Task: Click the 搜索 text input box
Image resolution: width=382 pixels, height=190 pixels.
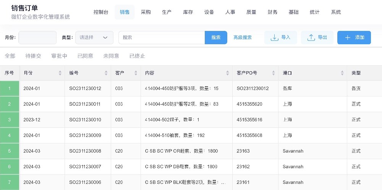Action: pyautogui.click(x=162, y=37)
